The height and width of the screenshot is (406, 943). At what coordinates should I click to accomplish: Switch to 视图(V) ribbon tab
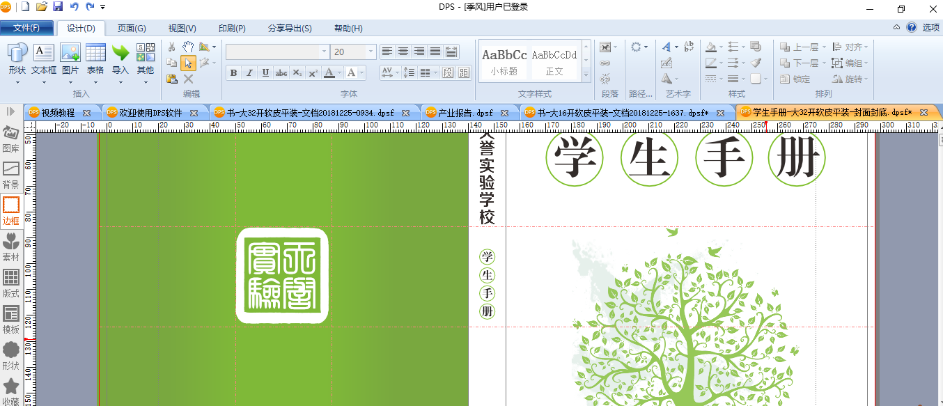[x=182, y=29]
